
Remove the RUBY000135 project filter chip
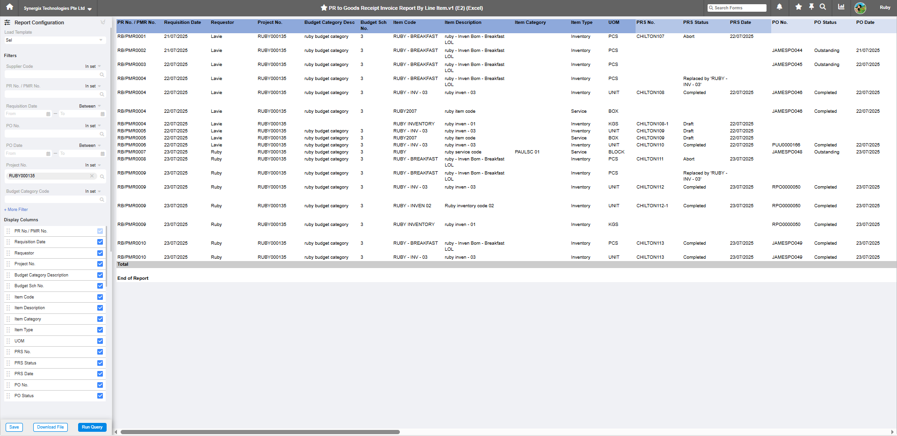92,176
